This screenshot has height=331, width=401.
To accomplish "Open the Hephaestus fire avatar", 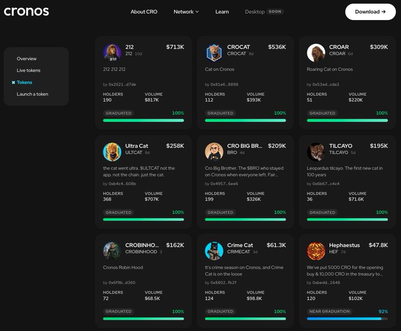I will click(316, 251).
